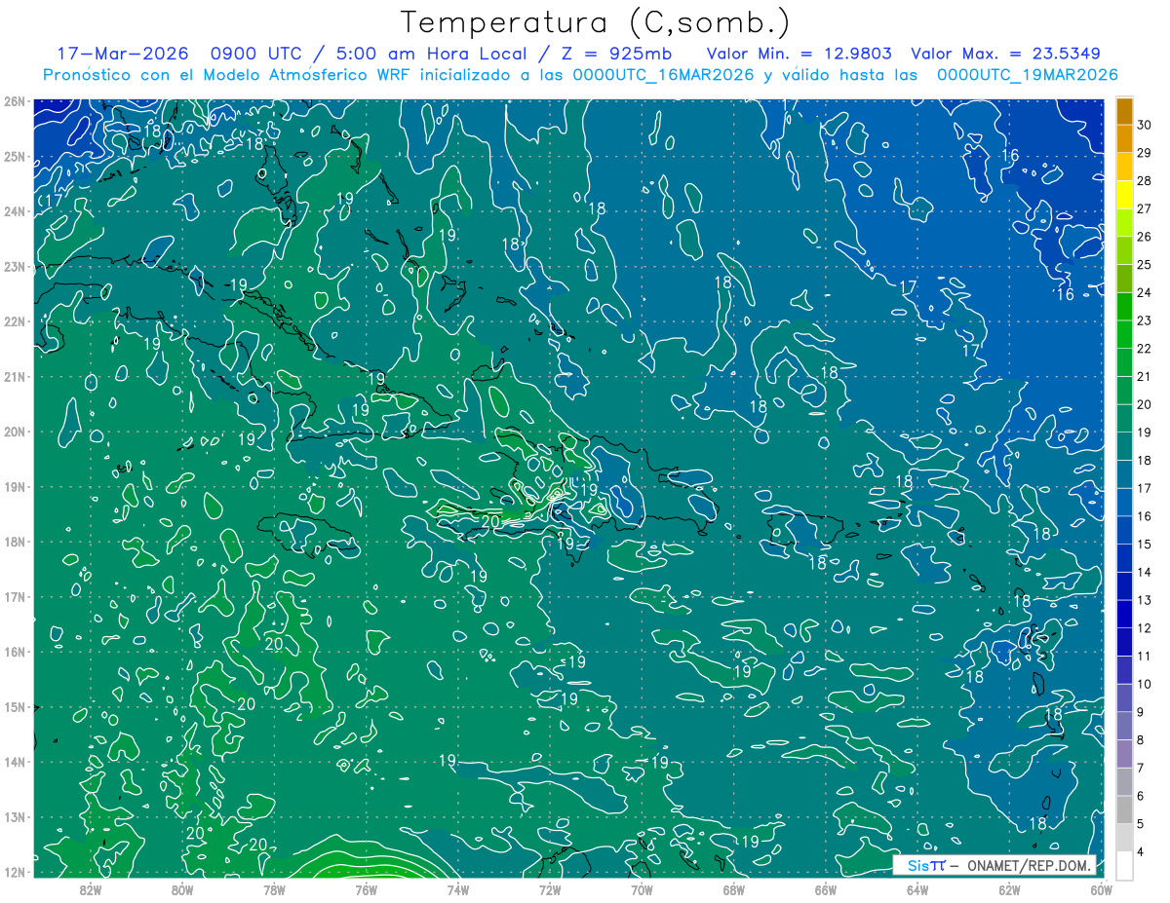Click the 66W longitude axis label
The width and height of the screenshot is (1170, 903).
[825, 889]
